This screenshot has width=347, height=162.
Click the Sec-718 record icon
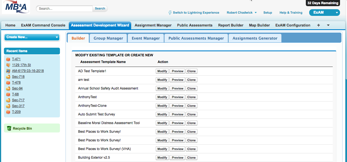click(8, 77)
